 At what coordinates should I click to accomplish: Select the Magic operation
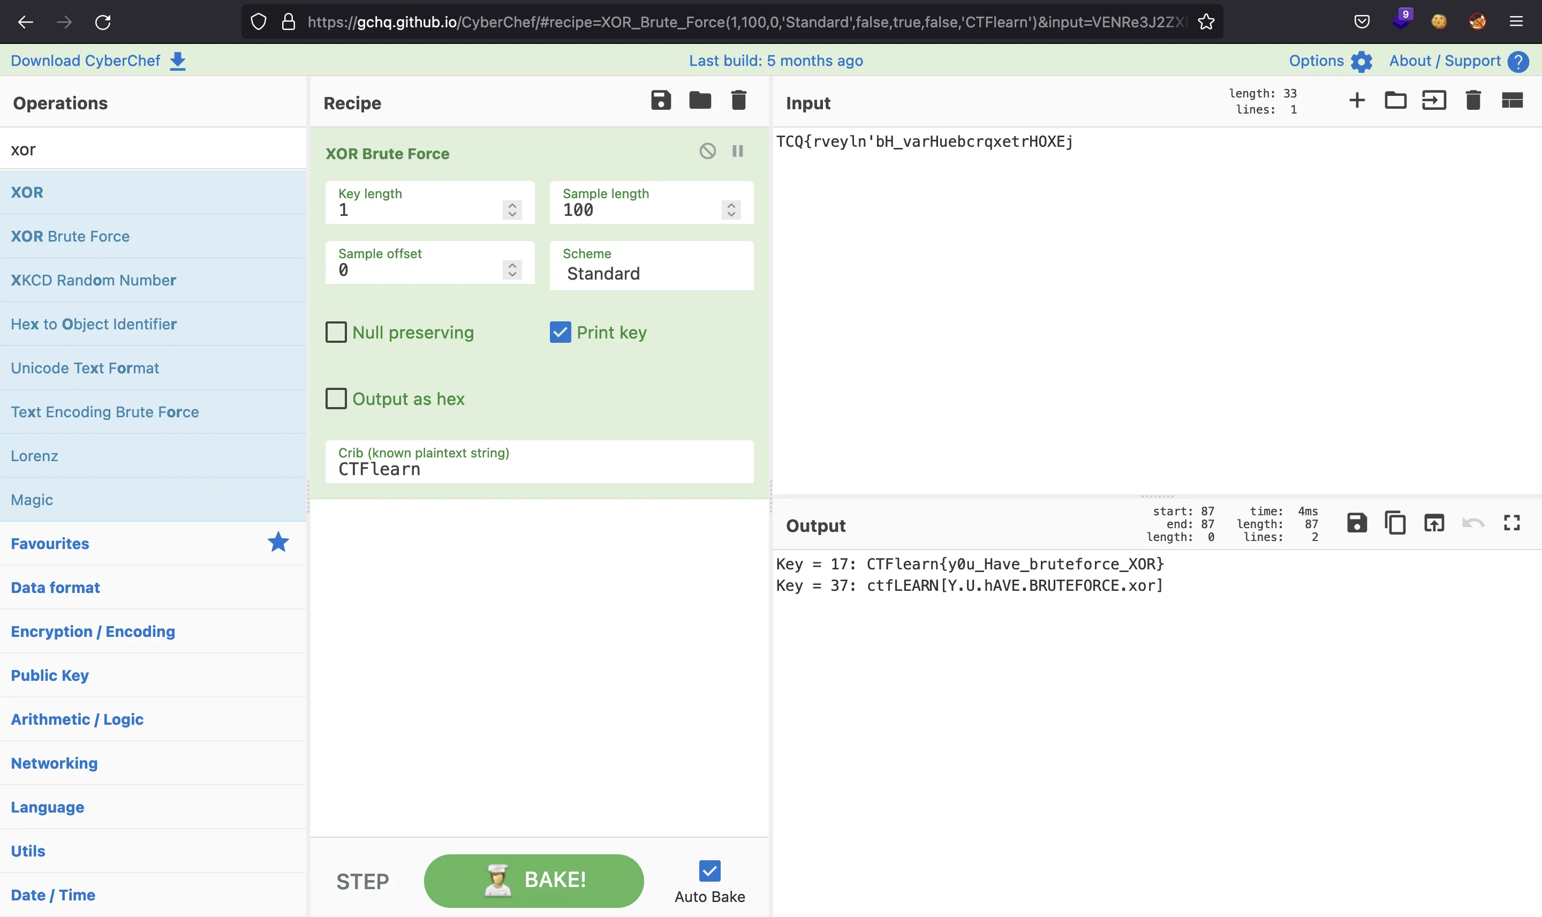click(153, 499)
